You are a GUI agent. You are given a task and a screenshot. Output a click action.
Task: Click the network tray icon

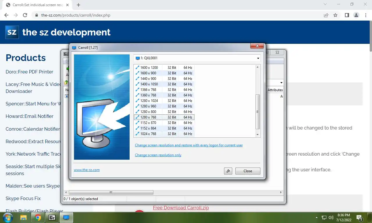coord(324,217)
